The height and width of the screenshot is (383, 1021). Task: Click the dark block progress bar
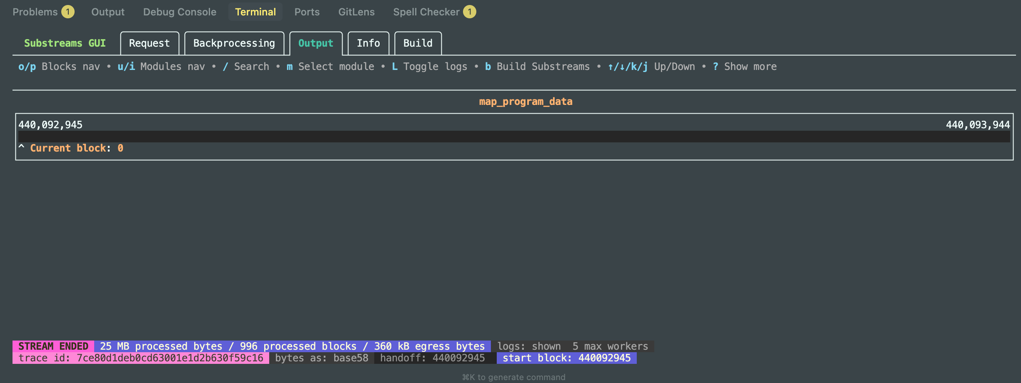click(514, 137)
